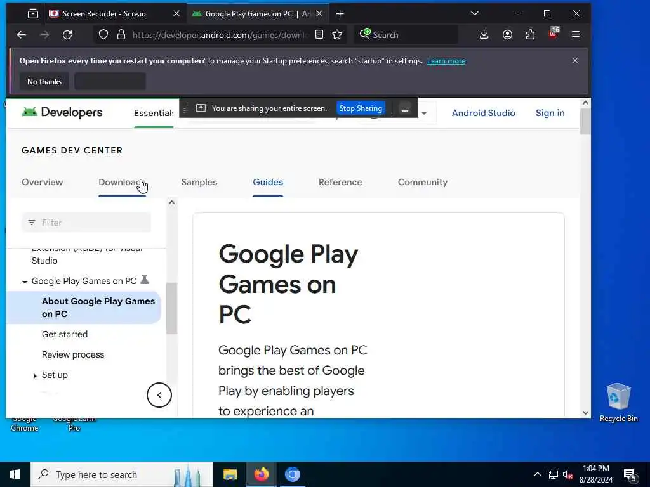Collapse Google Play Games on PC section
This screenshot has height=487, width=650.
point(25,282)
